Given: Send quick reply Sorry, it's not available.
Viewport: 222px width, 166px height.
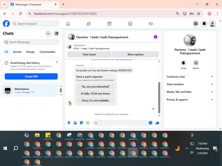Looking at the screenshot, I should coord(95,100).
